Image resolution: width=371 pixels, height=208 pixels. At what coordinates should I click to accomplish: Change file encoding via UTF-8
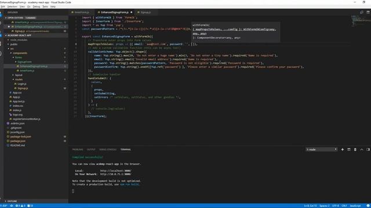tap(335, 206)
